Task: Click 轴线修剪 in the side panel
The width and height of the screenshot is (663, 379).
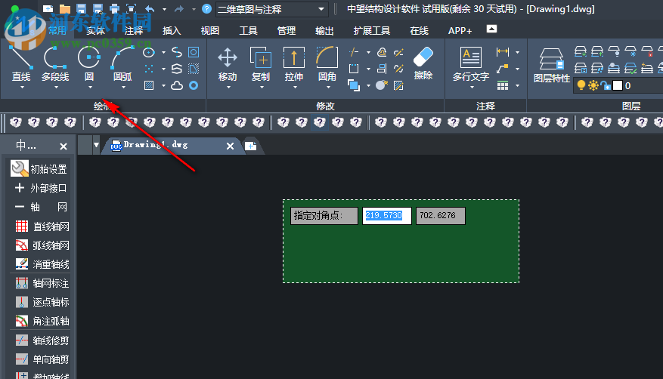Action: pyautogui.click(x=42, y=340)
